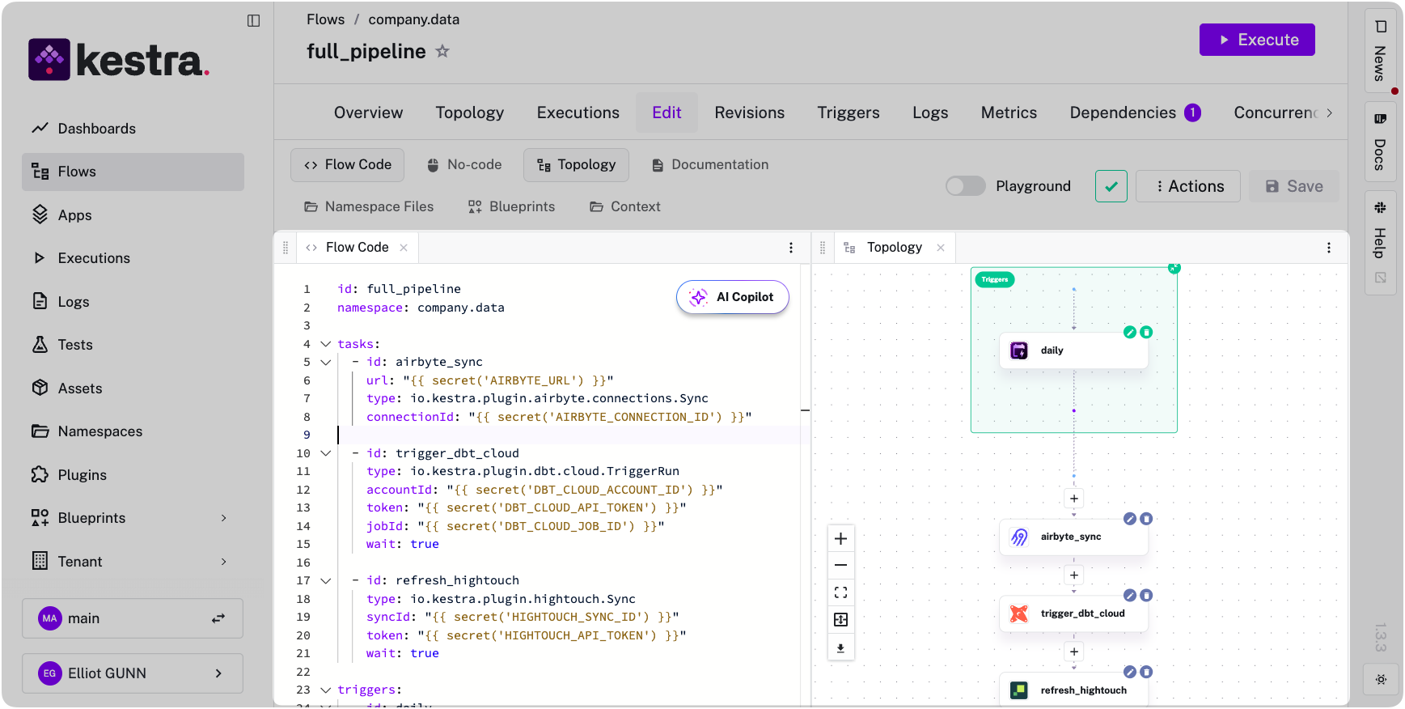Expand the Tenant sidebar submenu
Viewport: 1405px width, 709px height.
224,562
